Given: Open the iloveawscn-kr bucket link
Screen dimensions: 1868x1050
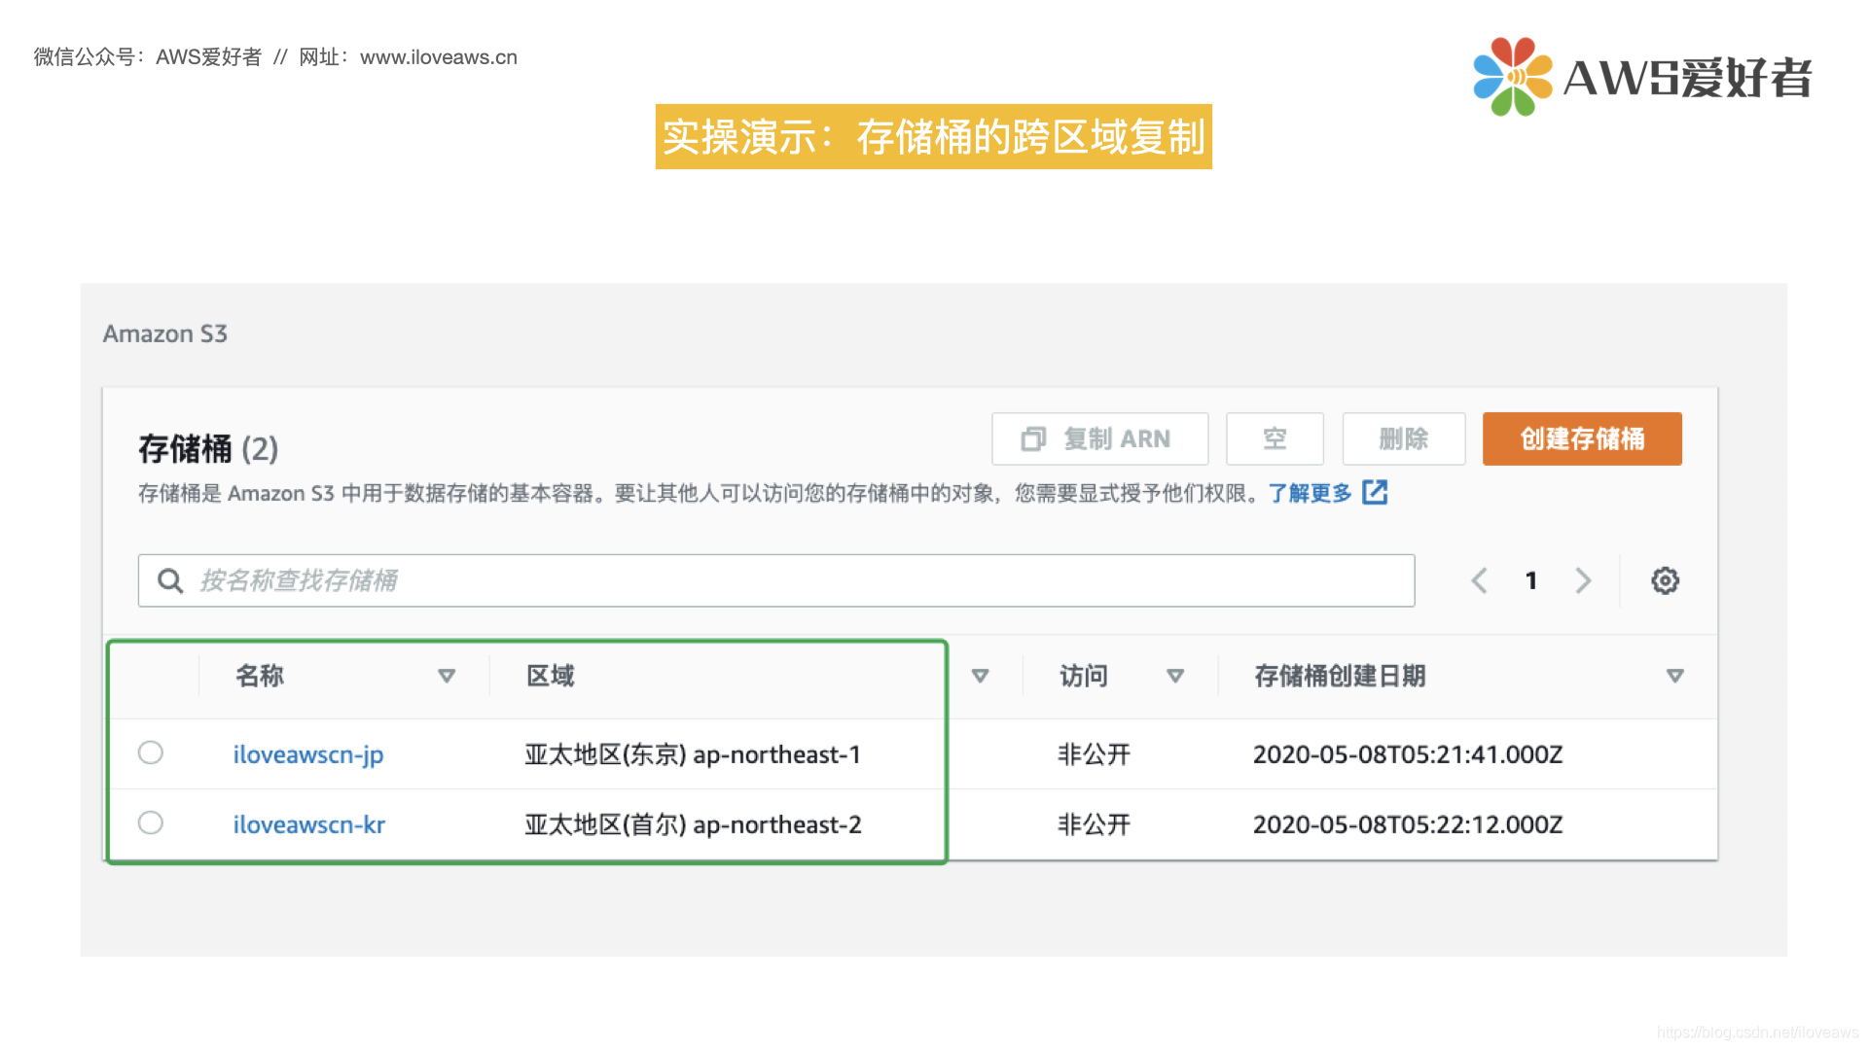Looking at the screenshot, I should point(309,824).
